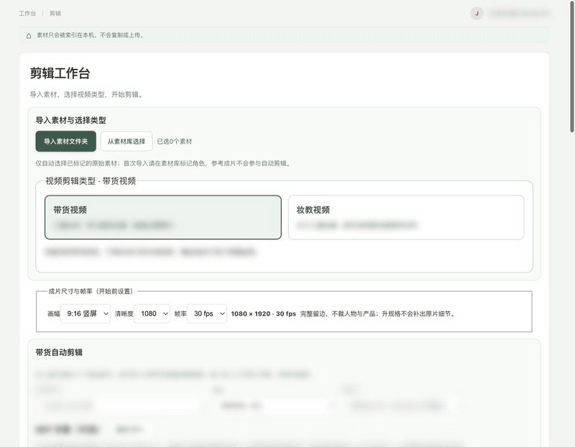The width and height of the screenshot is (575, 447).
Task: Click the 导入素材文件夹 button
Action: [65, 141]
